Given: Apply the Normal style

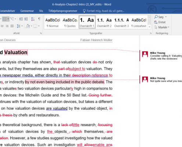Looking at the screenshot, I should pos(53,22).
